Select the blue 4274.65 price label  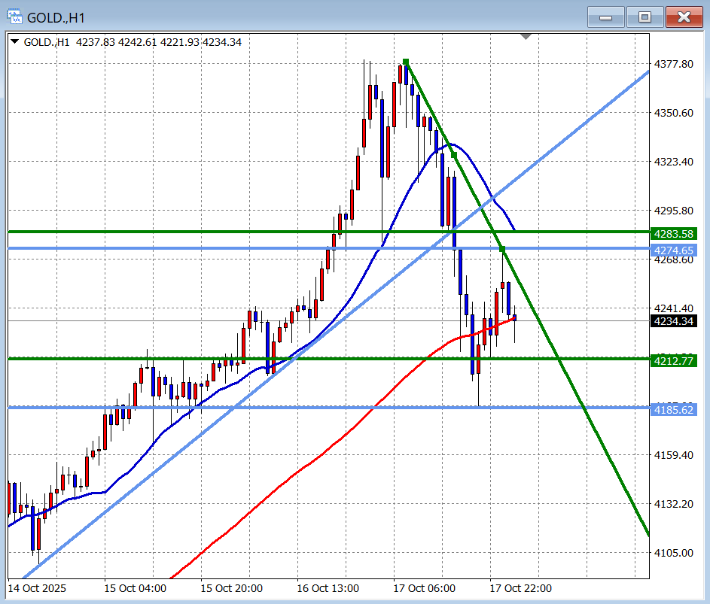tap(672, 250)
